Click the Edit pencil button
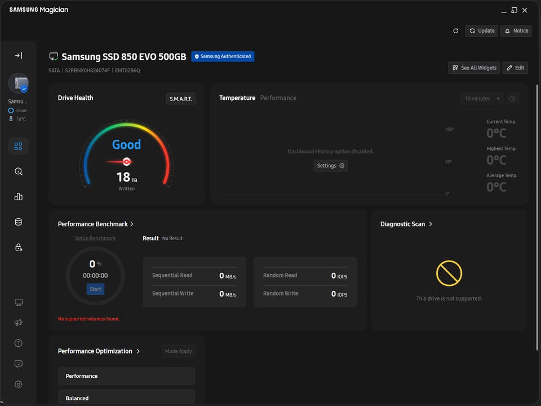Screen dimensions: 541x406 click(x=515, y=68)
